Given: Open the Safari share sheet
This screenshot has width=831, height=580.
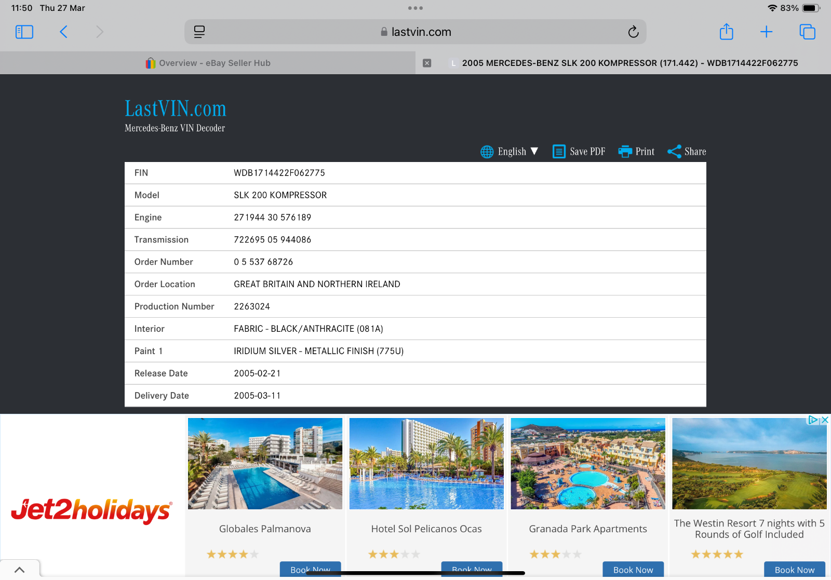Looking at the screenshot, I should pos(727,32).
